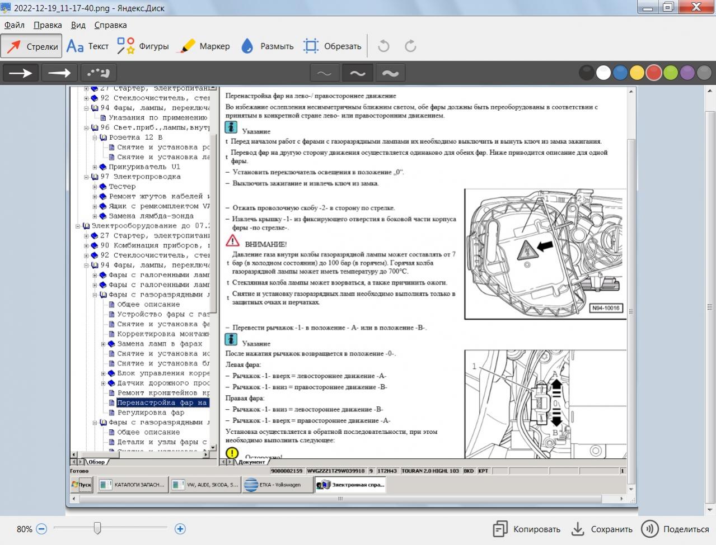Click the 'Тестер' tree row
This screenshot has height=545, width=716.
[x=122, y=186]
